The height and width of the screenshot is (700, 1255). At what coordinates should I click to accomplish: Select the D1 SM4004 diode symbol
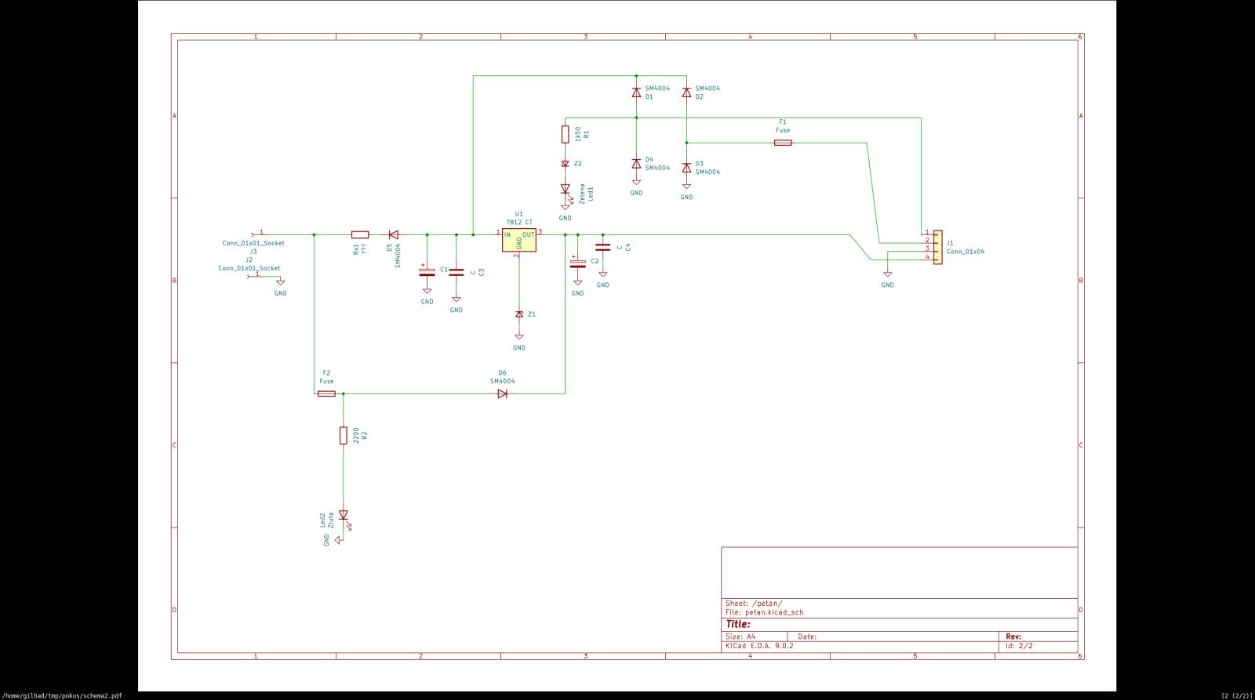pos(636,92)
